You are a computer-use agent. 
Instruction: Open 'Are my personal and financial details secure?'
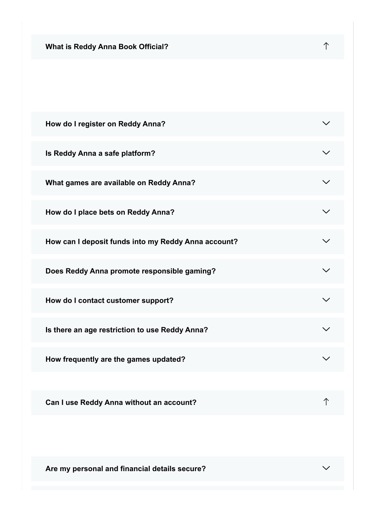(187, 469)
